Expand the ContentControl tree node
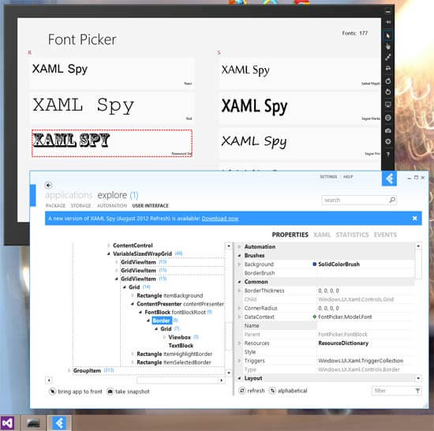Screen dimensions: 434x431 coord(109,245)
